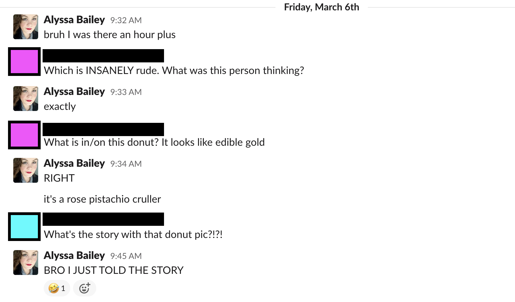This screenshot has height=302, width=515.
Task: Click pink avatar beside "edible gold" message
Action: coord(24,135)
